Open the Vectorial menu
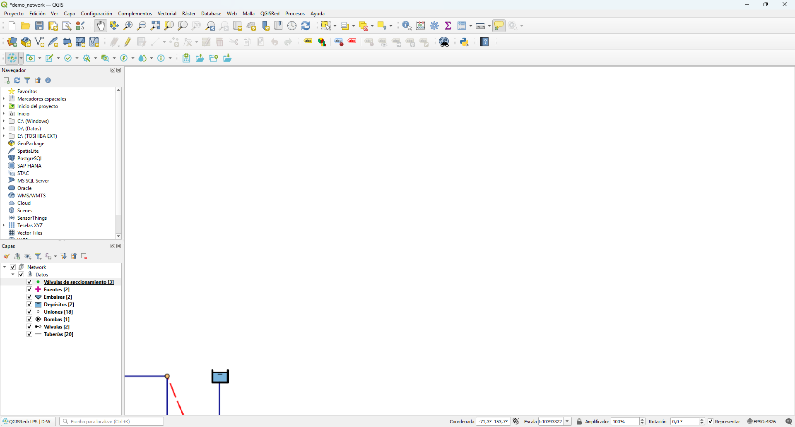This screenshot has width=795, height=427. (167, 14)
